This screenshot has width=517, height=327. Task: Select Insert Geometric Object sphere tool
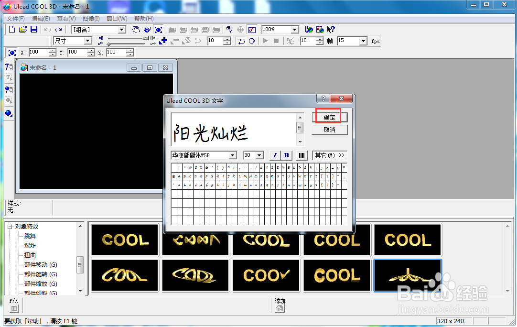(9, 113)
